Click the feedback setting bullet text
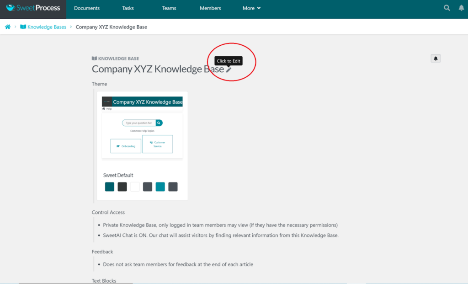Viewport: 468px width, 284px height. (178, 264)
